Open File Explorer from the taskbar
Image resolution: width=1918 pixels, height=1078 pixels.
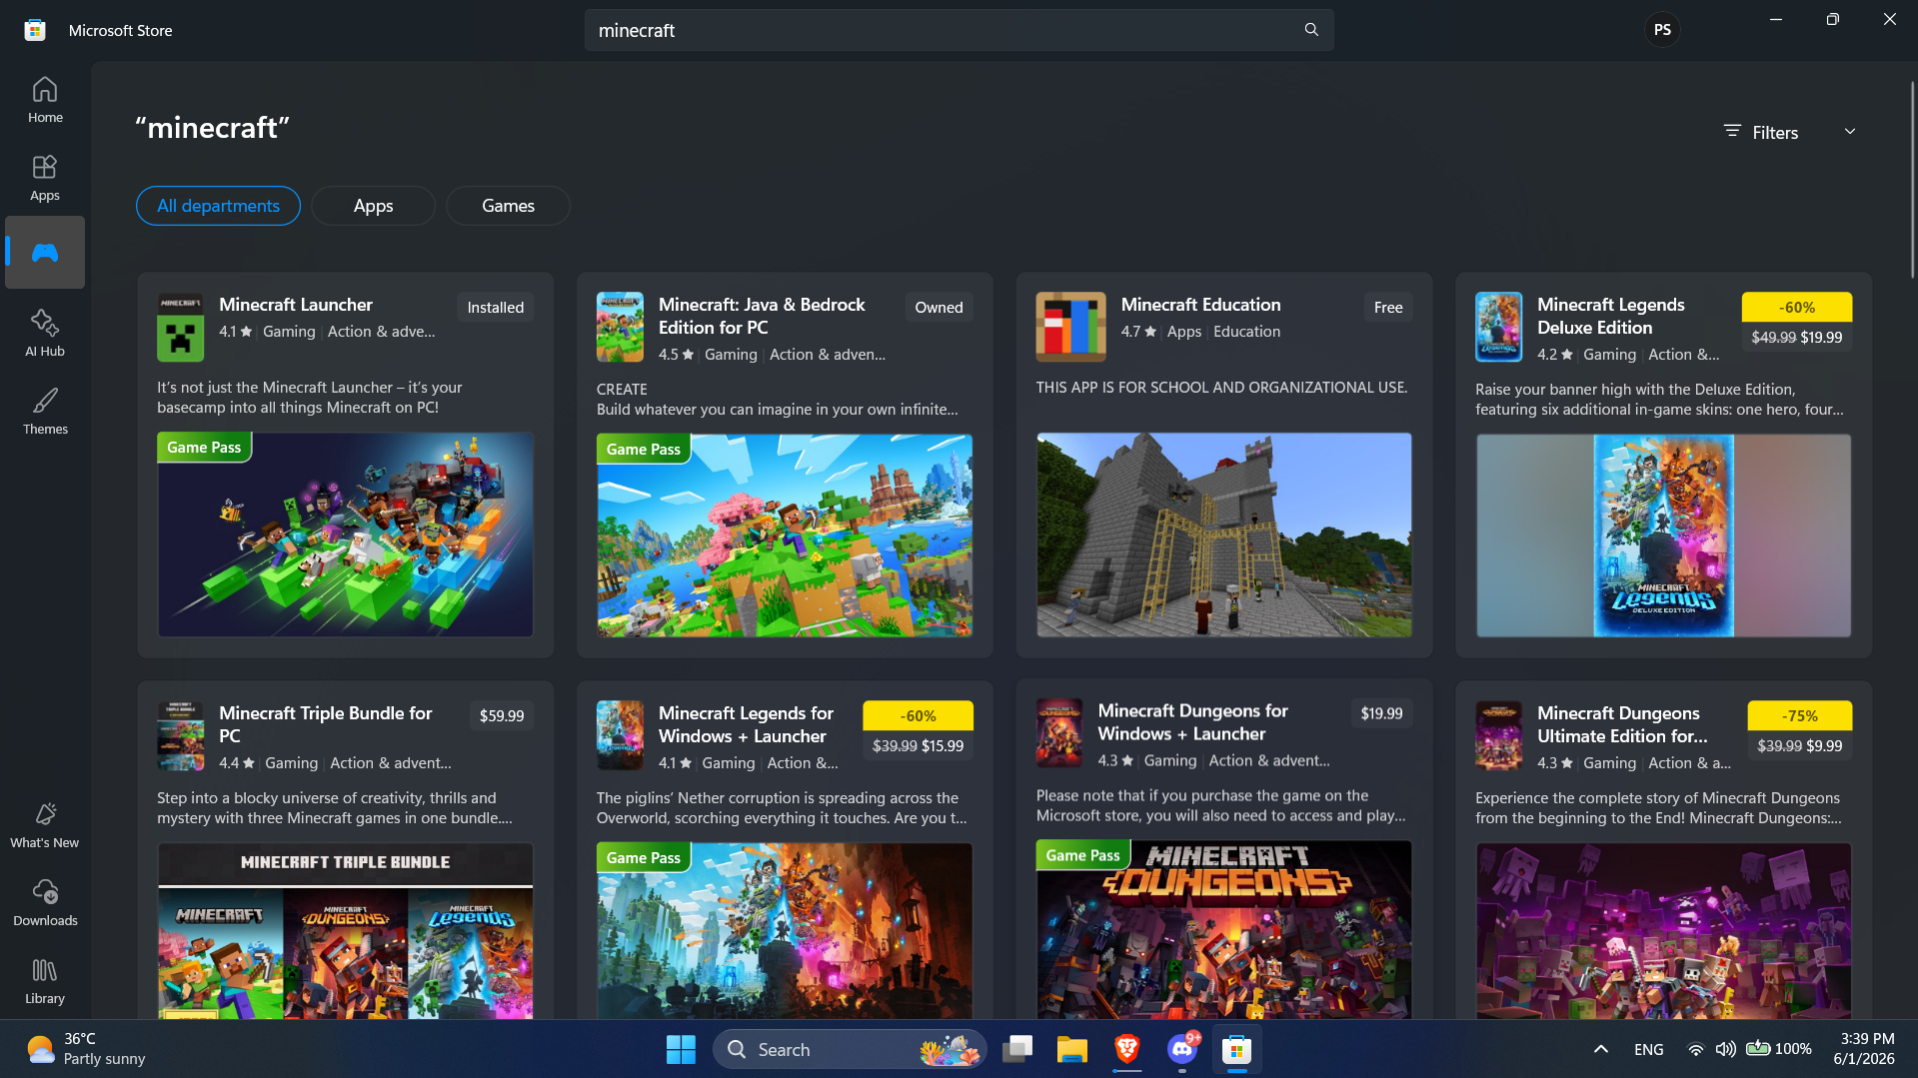pyautogui.click(x=1072, y=1049)
